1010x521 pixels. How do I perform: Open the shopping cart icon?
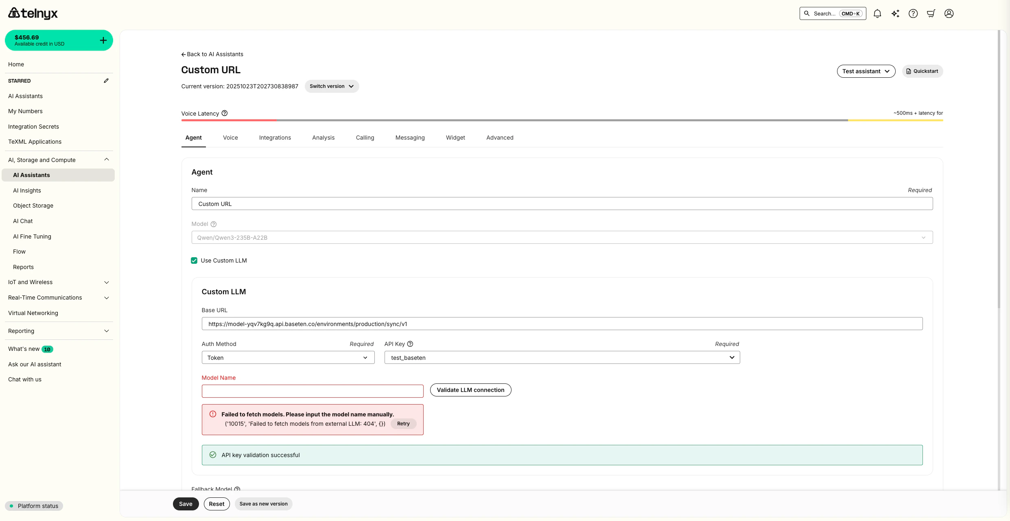[931, 13]
